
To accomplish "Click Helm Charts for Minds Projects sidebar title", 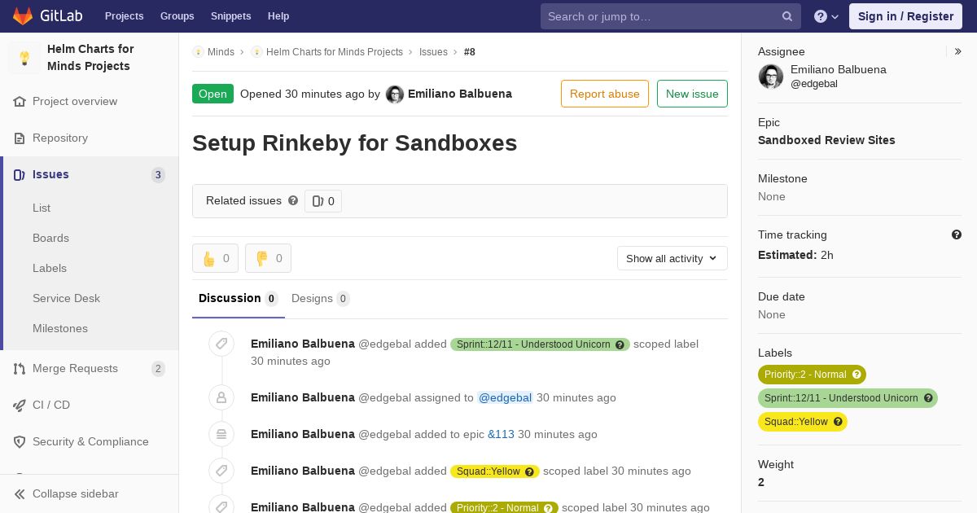I will click(90, 58).
